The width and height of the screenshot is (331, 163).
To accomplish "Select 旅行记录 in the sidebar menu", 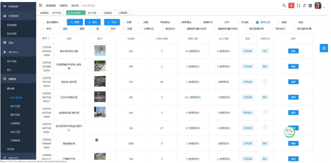I will pyautogui.click(x=15, y=106).
